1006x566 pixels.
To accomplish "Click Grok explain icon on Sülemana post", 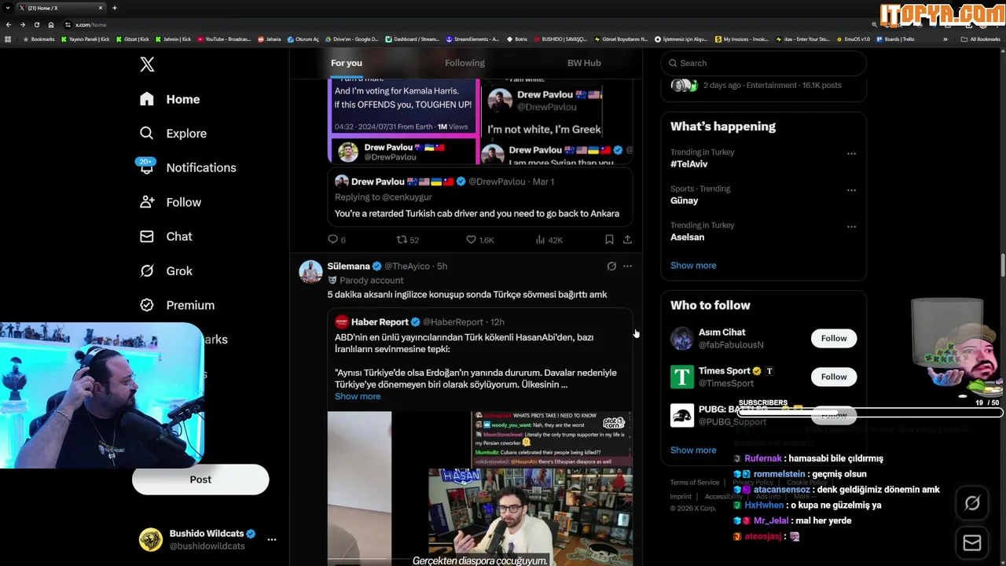I will (611, 266).
